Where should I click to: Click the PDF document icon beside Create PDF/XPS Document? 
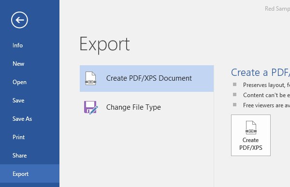(90, 78)
